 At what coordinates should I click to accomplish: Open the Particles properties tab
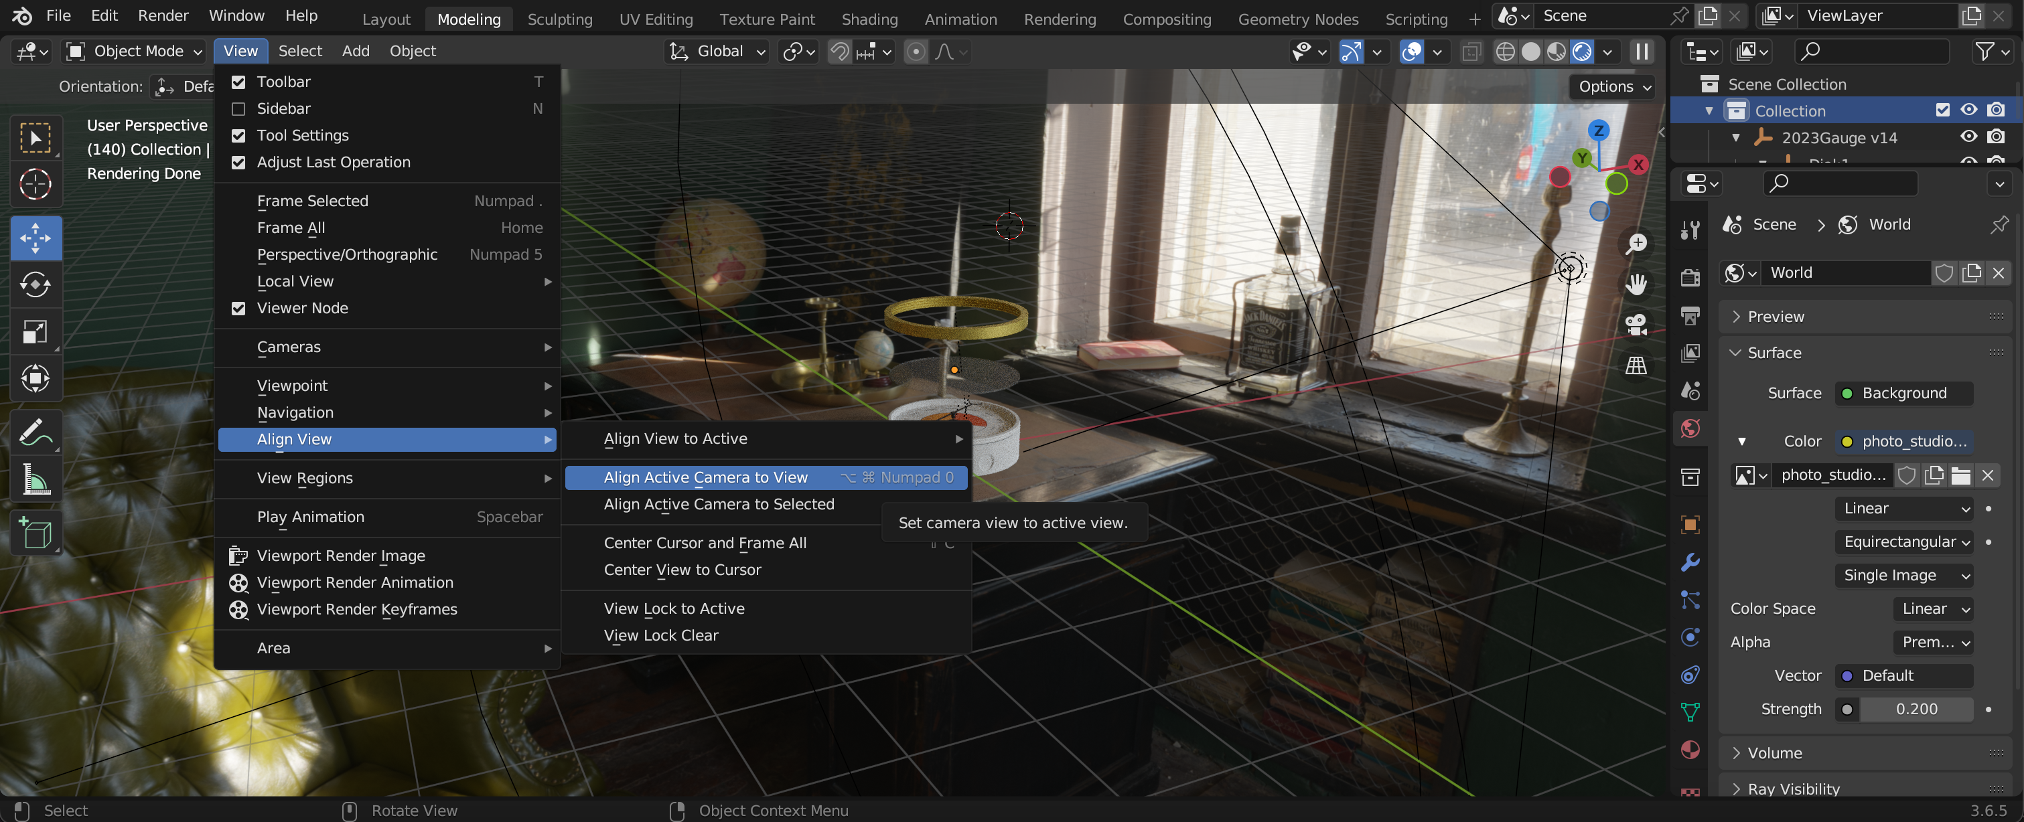click(x=1690, y=600)
